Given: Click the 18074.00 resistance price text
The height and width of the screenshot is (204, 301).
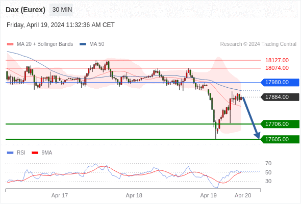Looking at the screenshot, I should [x=277, y=68].
